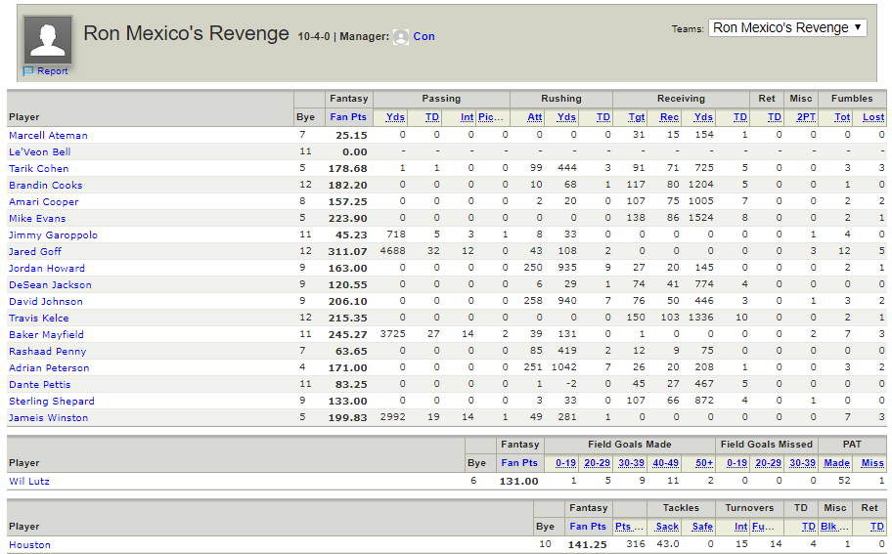892x554 pixels.
Task: Sort by Passing Pic... column
Action: click(491, 117)
